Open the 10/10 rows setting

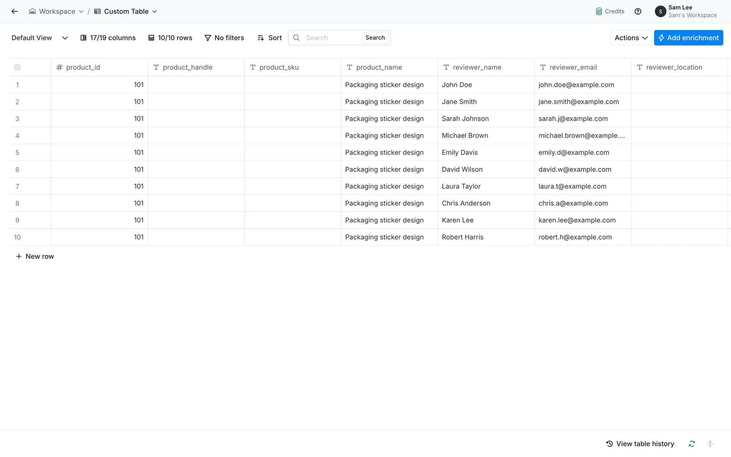pos(170,38)
